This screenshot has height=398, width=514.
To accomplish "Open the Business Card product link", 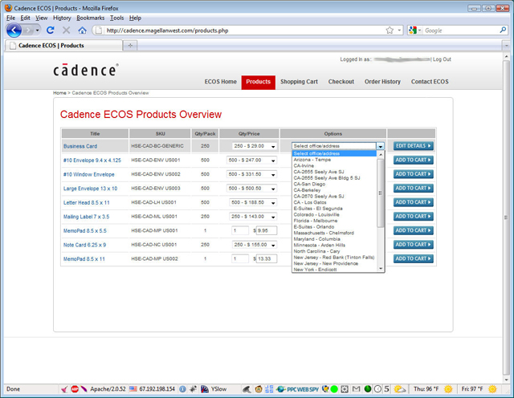I will click(x=80, y=146).
